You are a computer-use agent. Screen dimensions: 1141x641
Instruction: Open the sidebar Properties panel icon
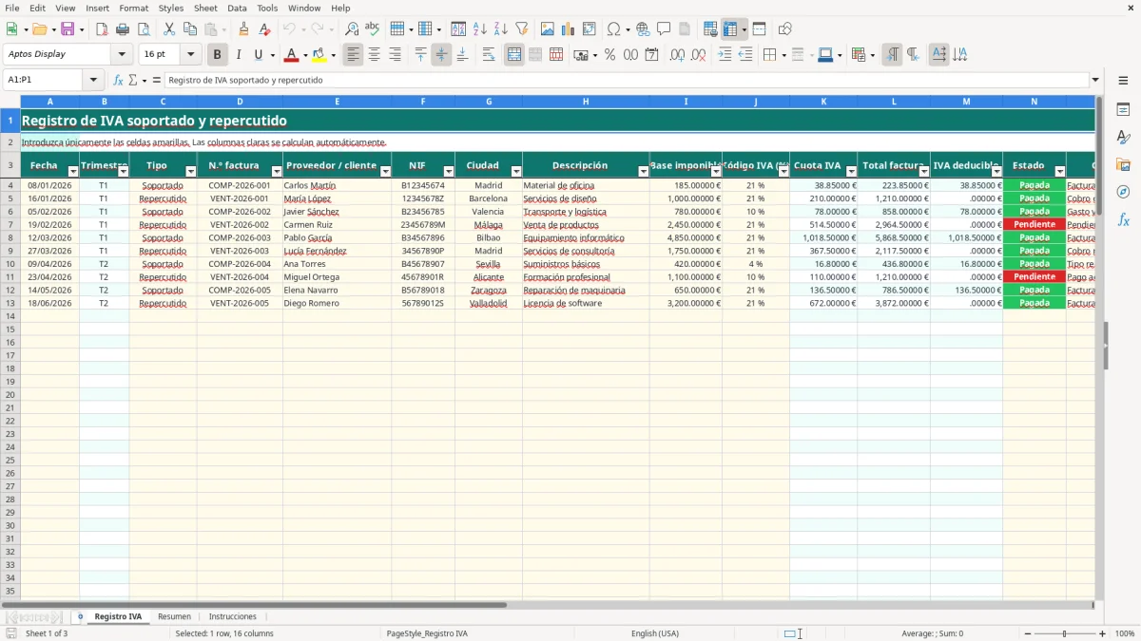click(1123, 110)
